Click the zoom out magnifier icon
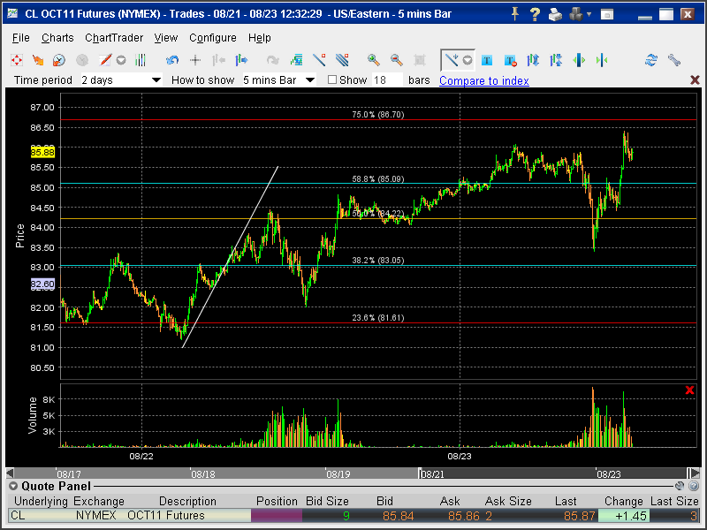Image resolution: width=707 pixels, height=530 pixels. pyautogui.click(x=396, y=60)
